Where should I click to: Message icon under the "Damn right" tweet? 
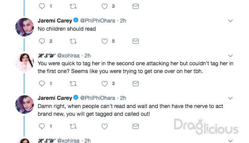135,126
